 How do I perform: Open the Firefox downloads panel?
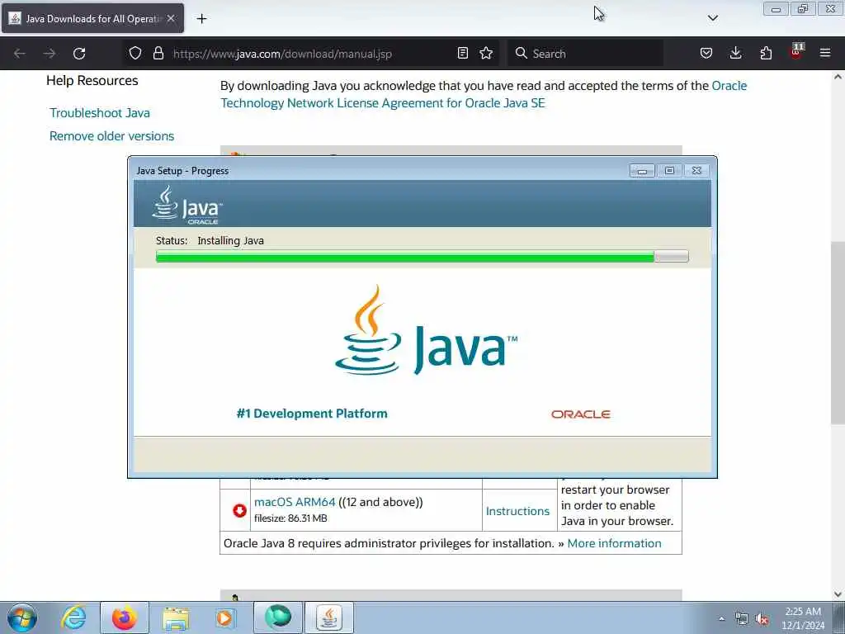click(735, 54)
